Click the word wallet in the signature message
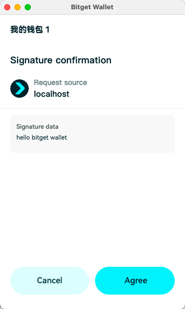The height and width of the screenshot is (309, 185). [x=59, y=137]
